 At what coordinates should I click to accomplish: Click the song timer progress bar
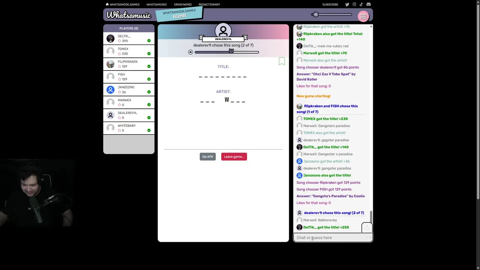point(226,52)
